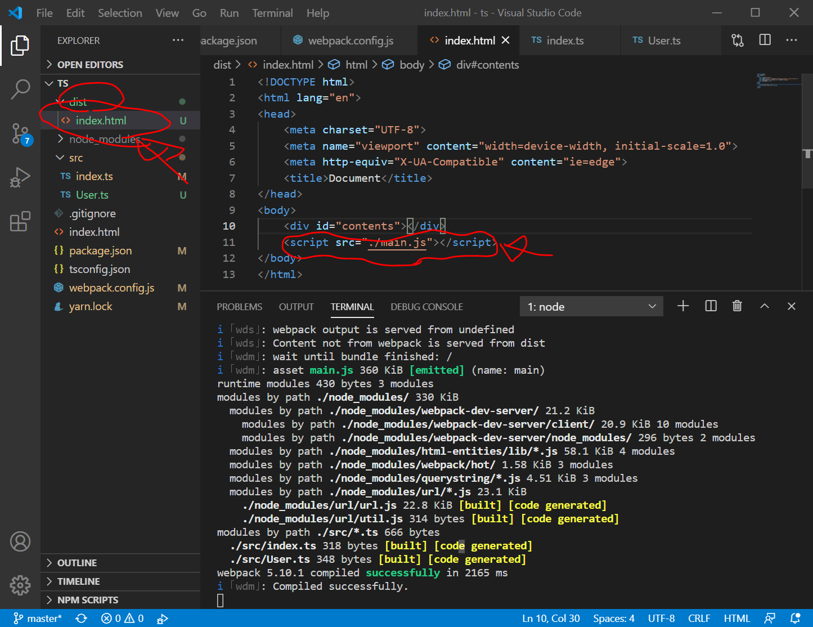Open the Extensions view
The image size is (813, 627).
pyautogui.click(x=20, y=221)
